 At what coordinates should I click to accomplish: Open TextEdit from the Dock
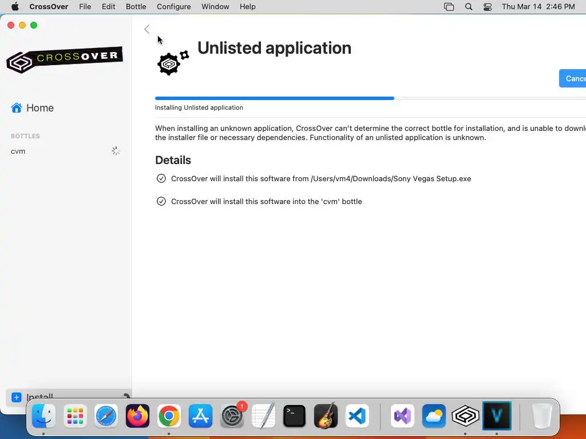coord(263,416)
